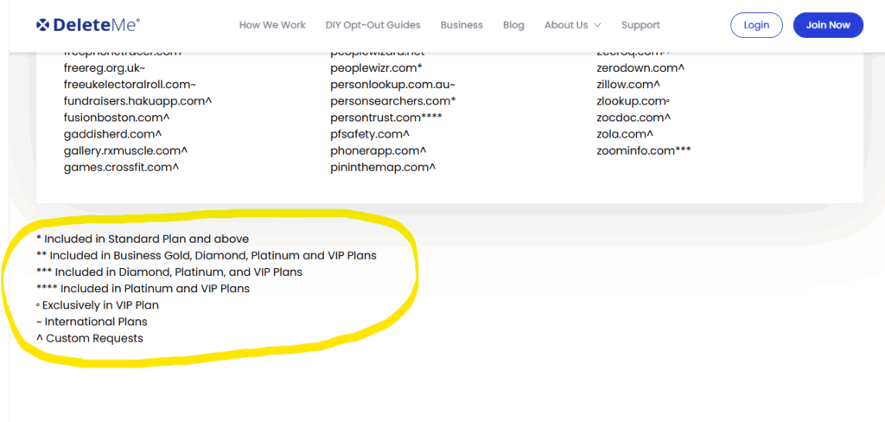The image size is (885, 422).
Task: Select fundraisers.hakuapp.com^ entry
Action: click(137, 101)
